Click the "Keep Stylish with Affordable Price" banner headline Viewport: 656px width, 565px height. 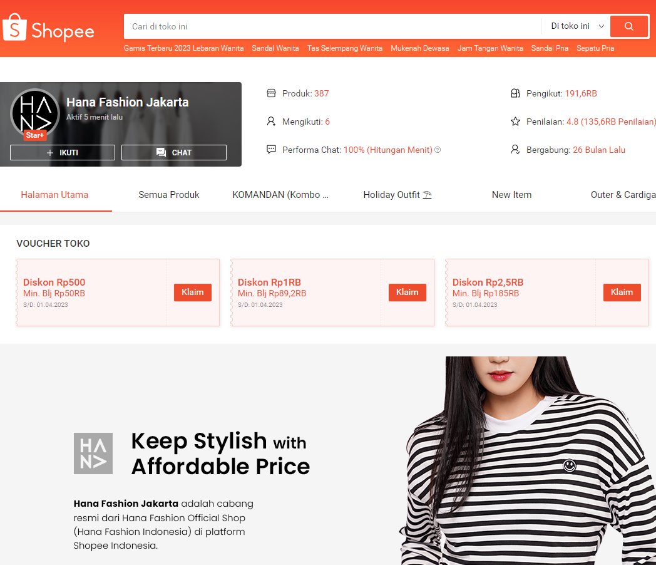220,454
